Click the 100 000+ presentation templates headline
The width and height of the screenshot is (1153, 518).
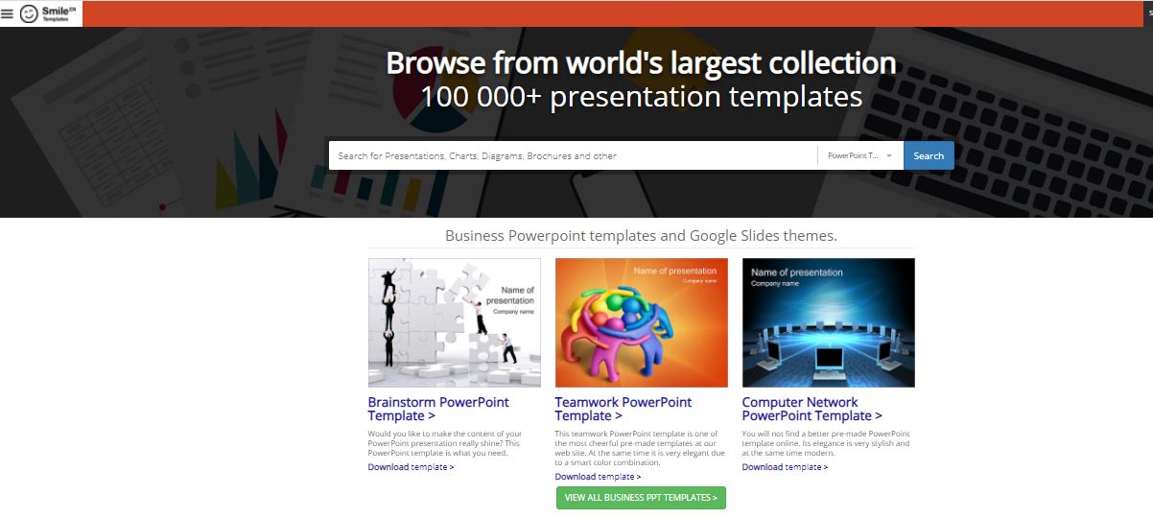coord(641,97)
